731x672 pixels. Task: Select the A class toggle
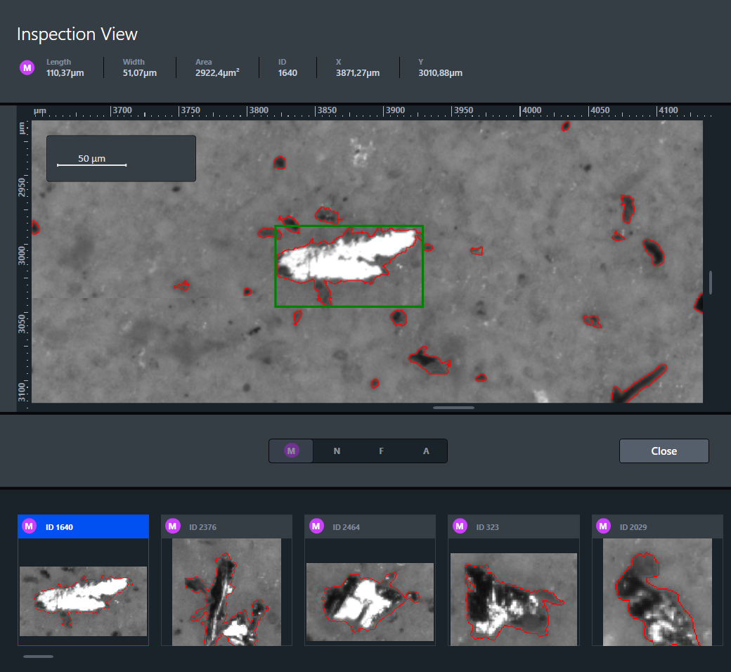coord(426,451)
